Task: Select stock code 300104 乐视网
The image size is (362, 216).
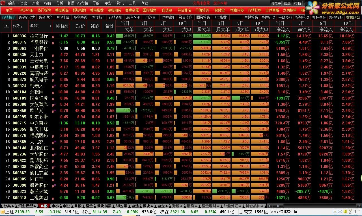Action: click(x=20, y=92)
